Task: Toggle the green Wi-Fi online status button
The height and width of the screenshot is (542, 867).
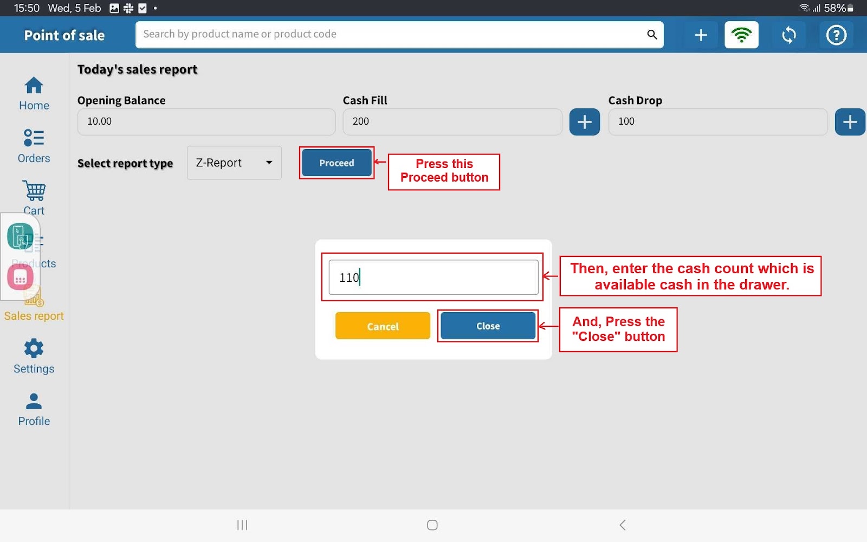Action: (x=741, y=35)
